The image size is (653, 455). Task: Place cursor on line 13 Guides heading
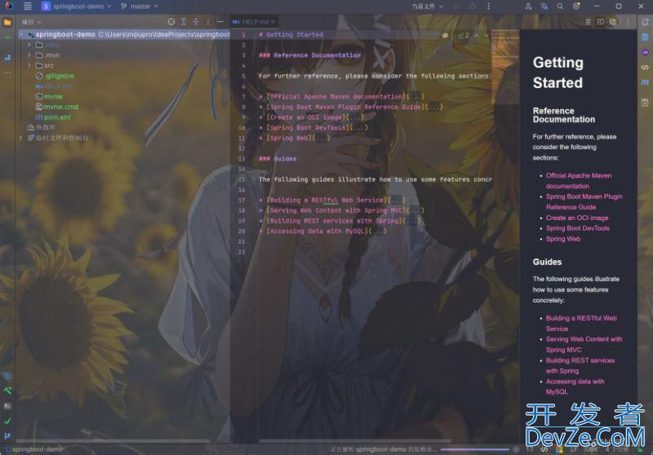[x=278, y=158]
